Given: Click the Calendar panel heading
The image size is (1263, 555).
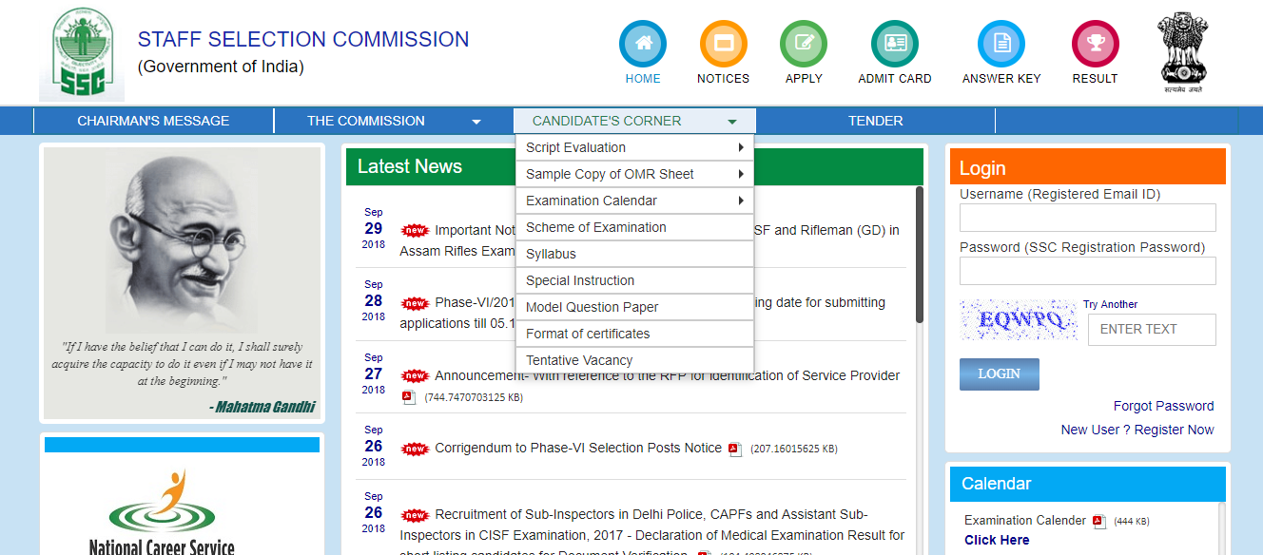Looking at the screenshot, I should [x=1087, y=484].
